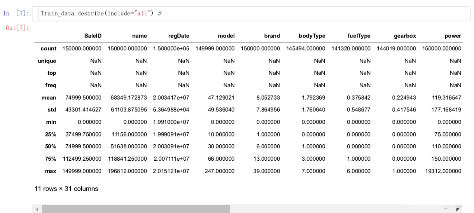The width and height of the screenshot is (474, 213).
Task: Select the gearbox column header
Action: 405,36
